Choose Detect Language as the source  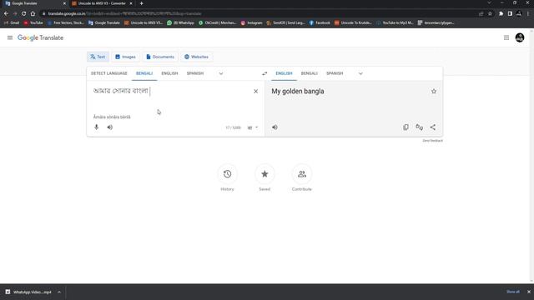pos(109,73)
